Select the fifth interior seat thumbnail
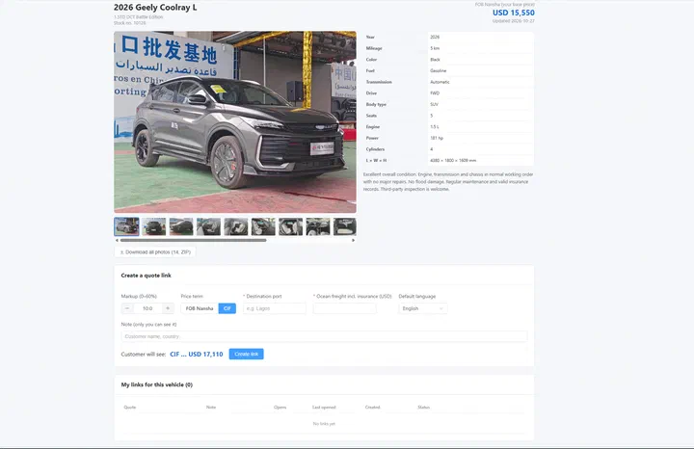The width and height of the screenshot is (694, 449). pos(236,226)
